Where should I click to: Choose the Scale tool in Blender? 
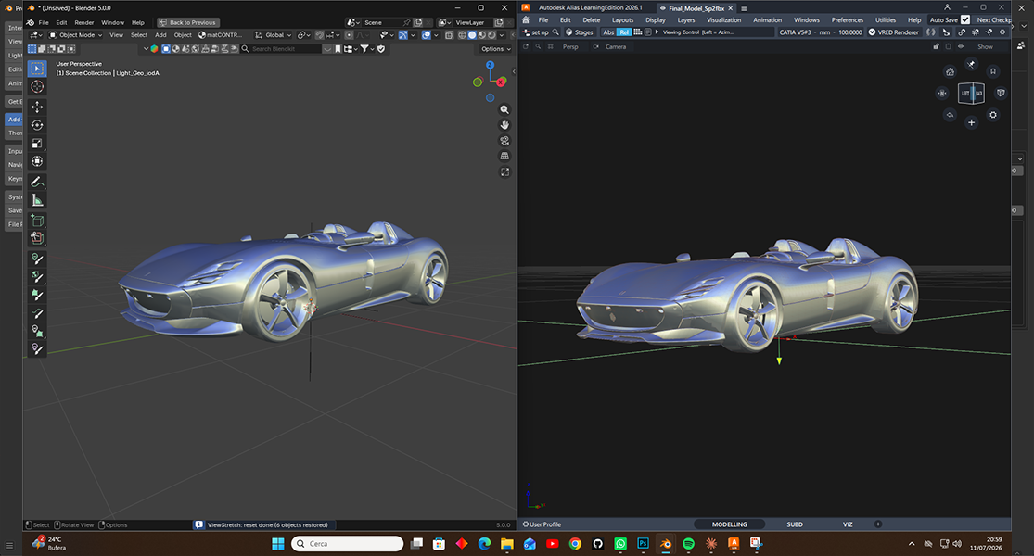pos(37,143)
